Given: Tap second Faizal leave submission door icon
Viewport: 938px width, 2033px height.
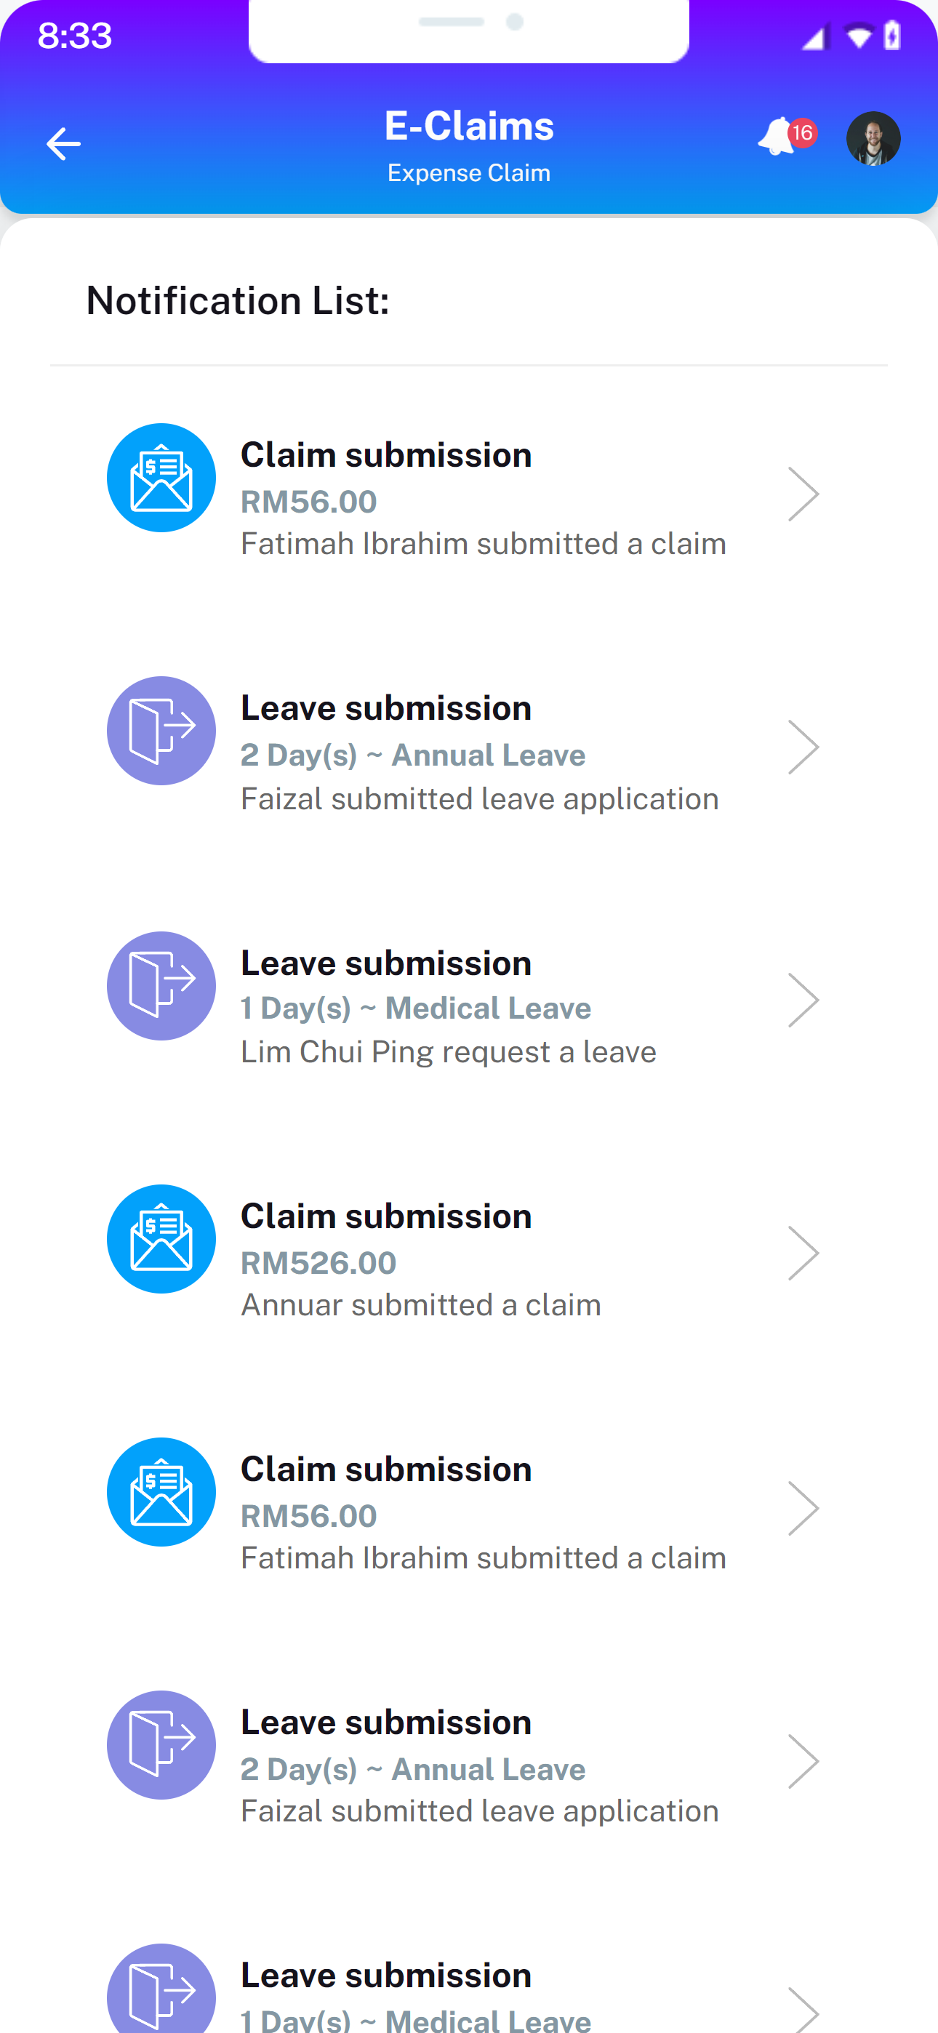Looking at the screenshot, I should click(x=161, y=1745).
